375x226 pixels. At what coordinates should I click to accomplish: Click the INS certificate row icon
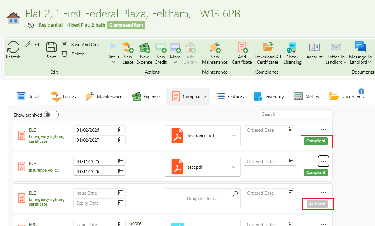(x=21, y=166)
